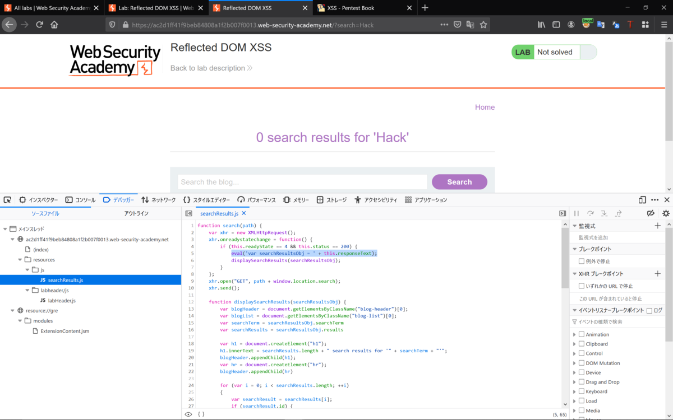Check the Load event breakpoint box

pos(582,401)
